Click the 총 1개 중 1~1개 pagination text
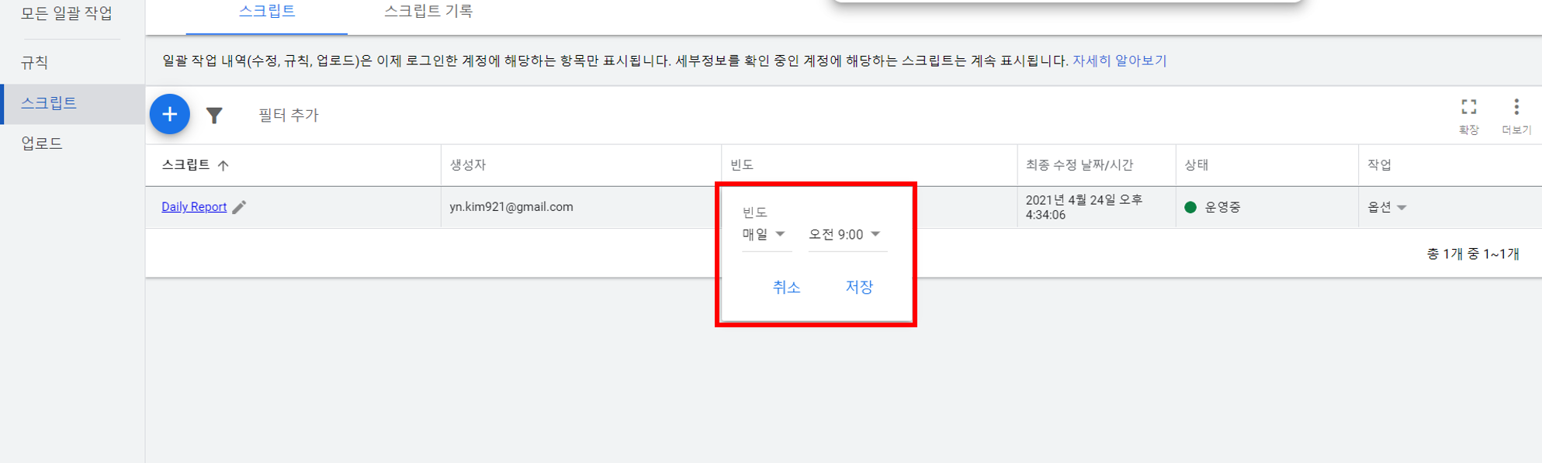The image size is (1542, 463). pyautogui.click(x=1473, y=254)
